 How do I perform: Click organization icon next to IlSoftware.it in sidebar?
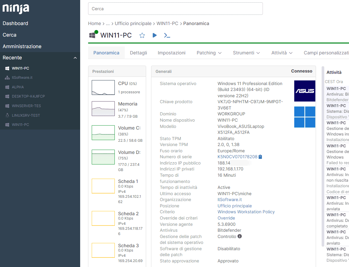[7, 78]
